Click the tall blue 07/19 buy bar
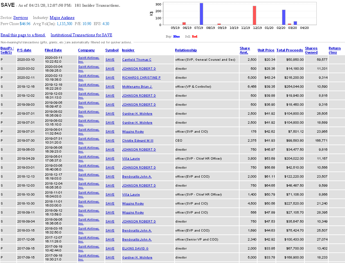 (201, 14)
